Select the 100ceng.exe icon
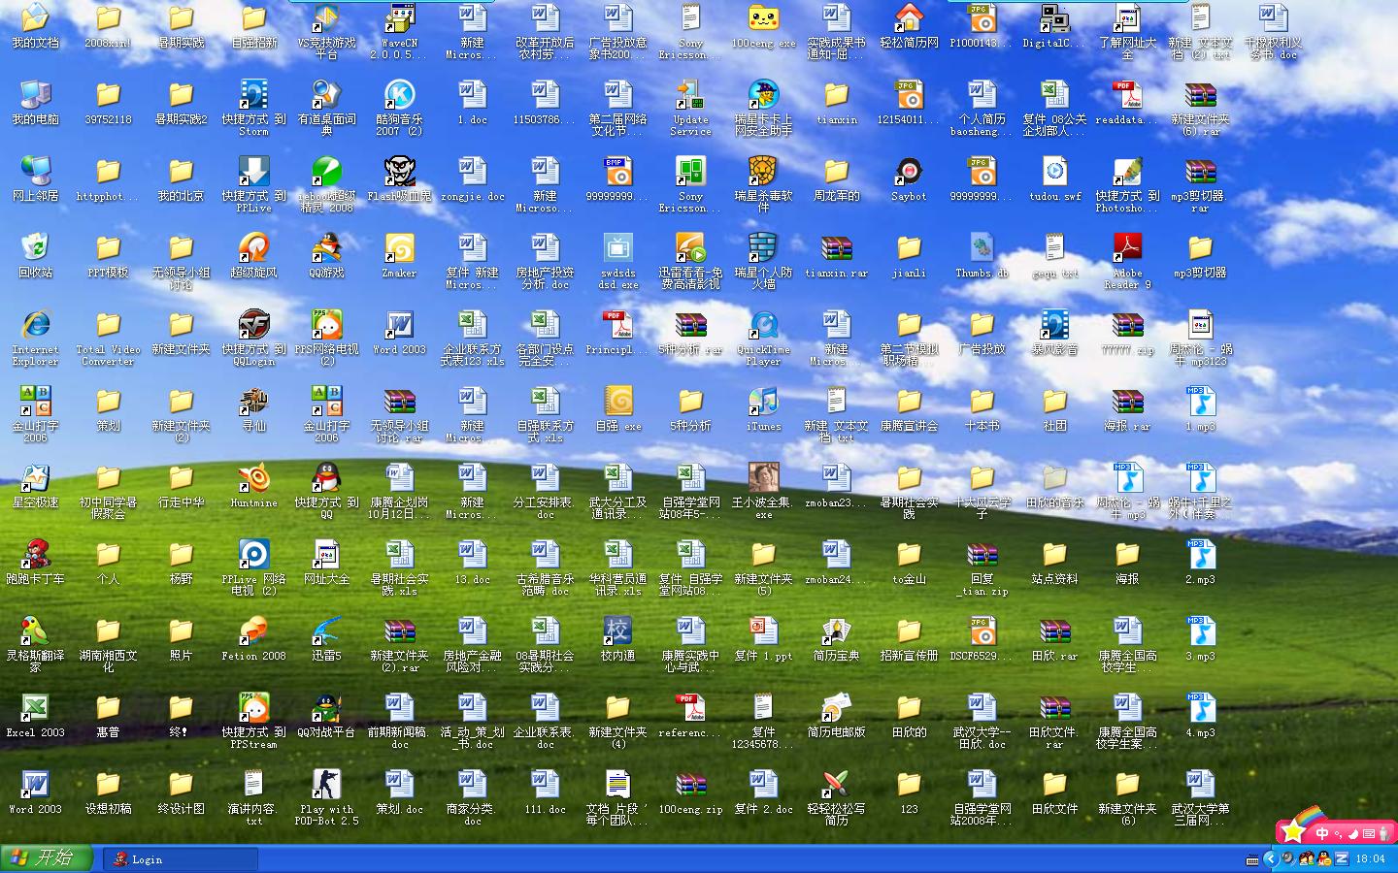Screen dimensions: 1398x873 [x=763, y=25]
